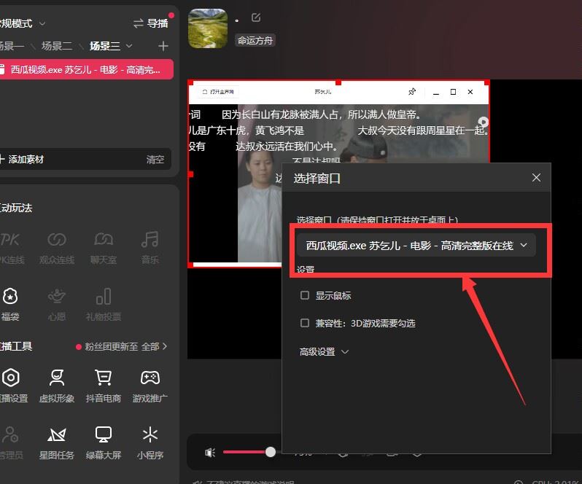The image size is (582, 484).
Task: Enable 兼容性 3D游戏需要勾选 checkbox
Action: coord(305,323)
